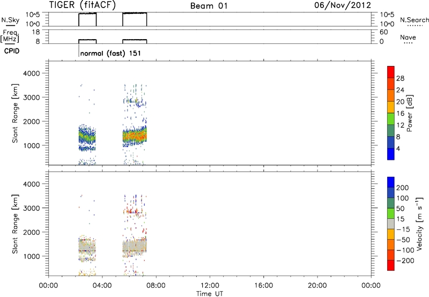Screen dimensions: 429x297
Task: Click the 12 label on power colorbar
Action: (400, 125)
